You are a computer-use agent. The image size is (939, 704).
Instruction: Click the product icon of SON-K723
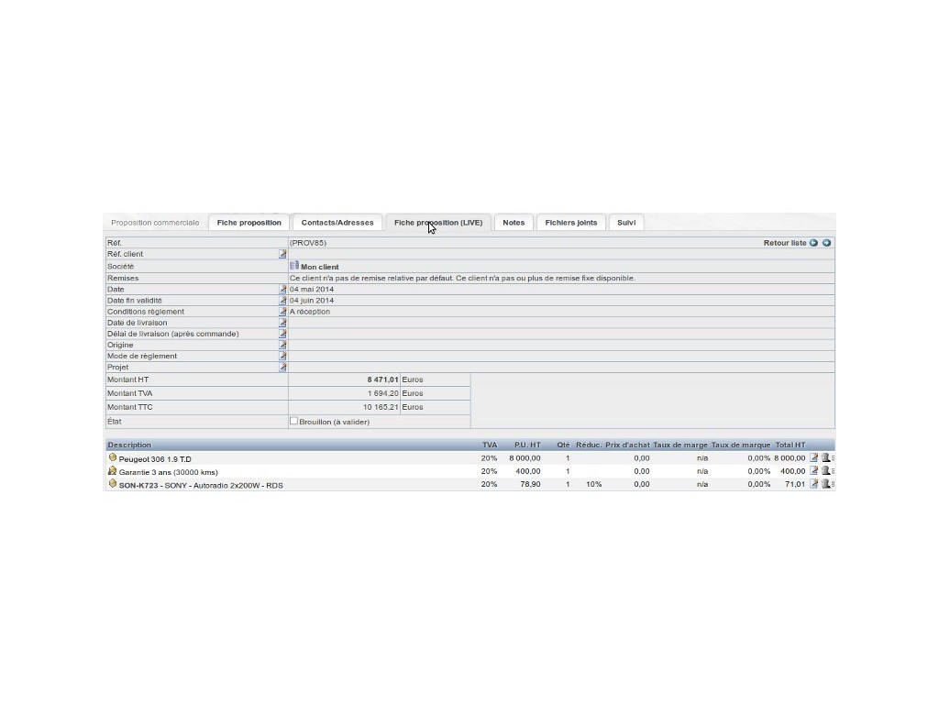[113, 483]
